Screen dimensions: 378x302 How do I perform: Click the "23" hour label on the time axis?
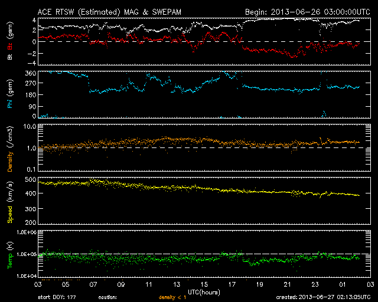click(315, 284)
